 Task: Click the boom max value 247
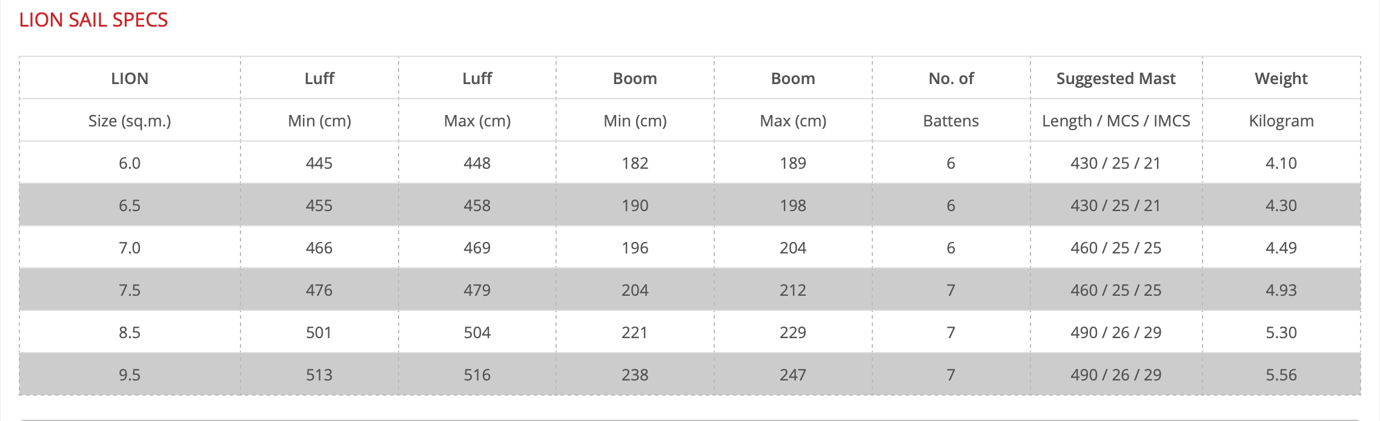[x=792, y=375]
